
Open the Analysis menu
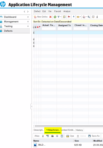click(x=67, y=11)
